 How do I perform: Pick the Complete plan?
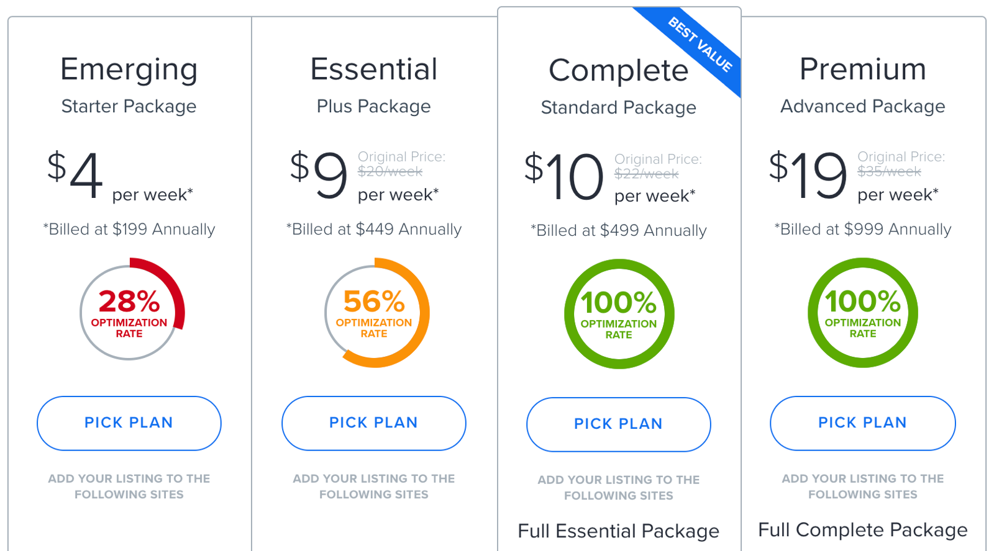[619, 424]
